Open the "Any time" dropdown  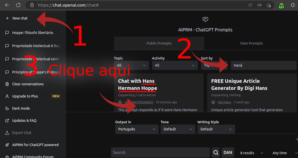pyautogui.click(x=285, y=153)
